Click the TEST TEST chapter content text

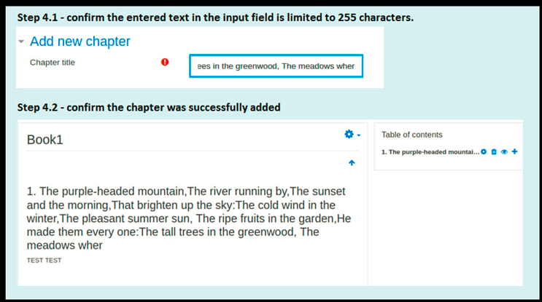(x=44, y=261)
